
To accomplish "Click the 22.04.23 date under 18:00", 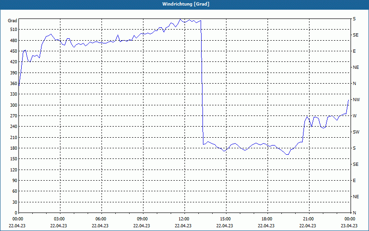I will click(x=266, y=225).
